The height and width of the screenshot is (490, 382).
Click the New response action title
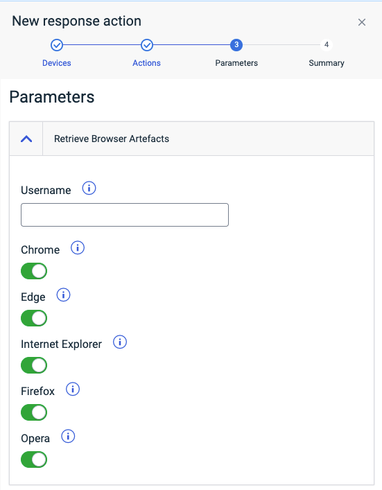(76, 21)
